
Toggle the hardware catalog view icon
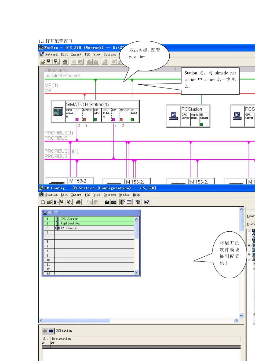coord(123,202)
